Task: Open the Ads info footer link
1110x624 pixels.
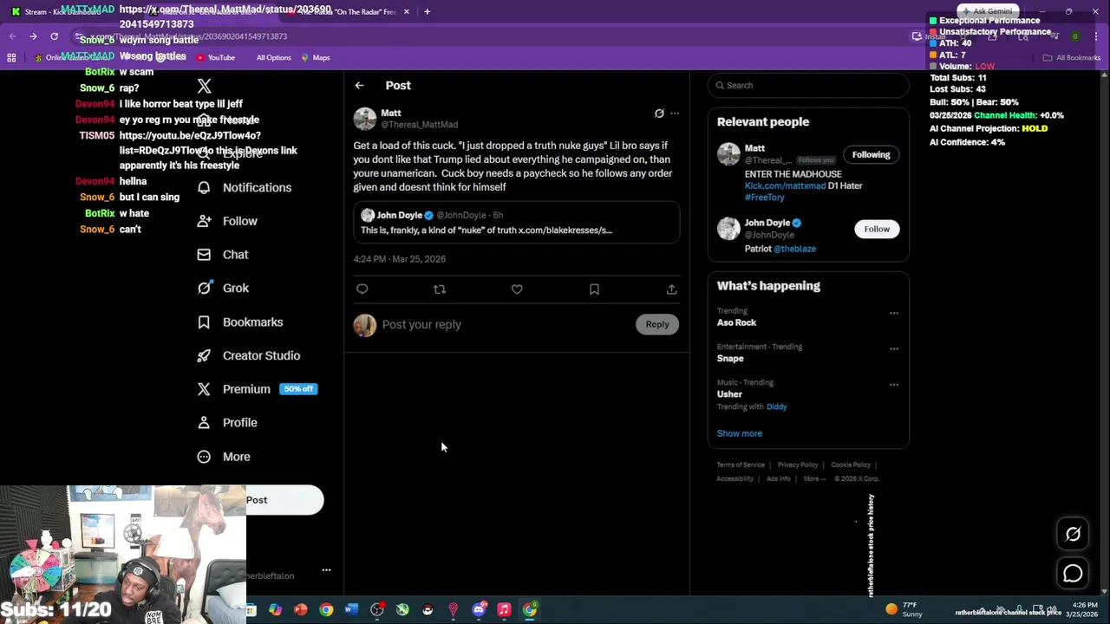Action: click(779, 479)
